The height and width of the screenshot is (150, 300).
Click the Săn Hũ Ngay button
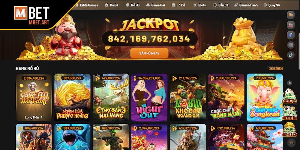149,53
